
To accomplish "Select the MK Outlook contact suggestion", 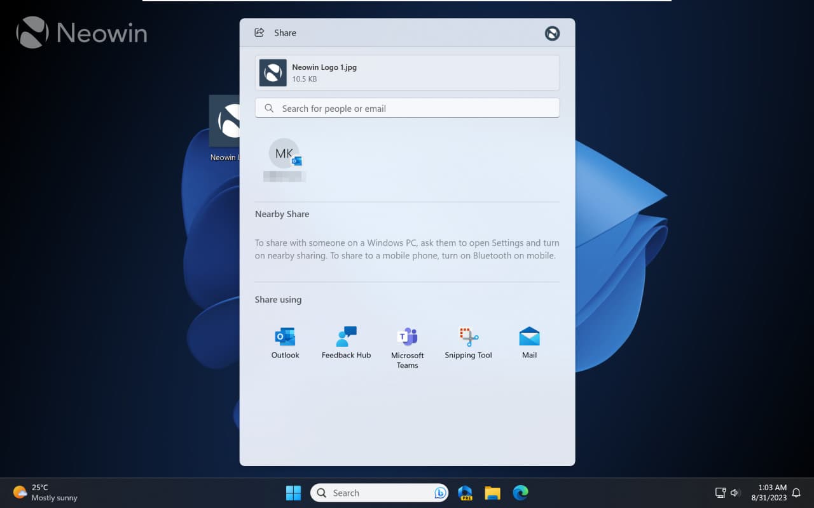I will (x=284, y=159).
